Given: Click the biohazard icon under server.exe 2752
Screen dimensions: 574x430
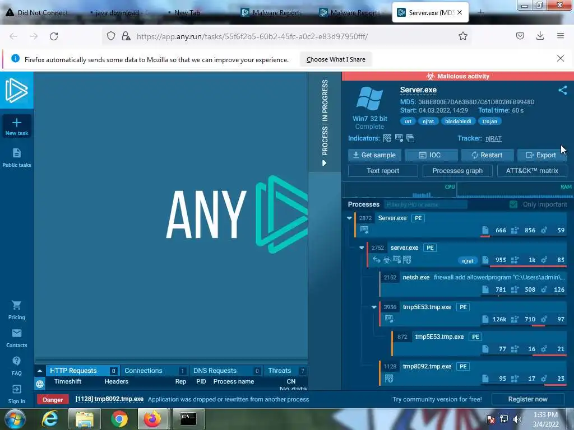Looking at the screenshot, I should click(387, 260).
